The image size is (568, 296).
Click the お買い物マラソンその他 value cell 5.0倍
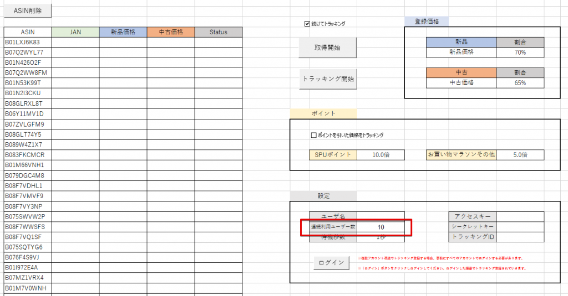click(x=520, y=155)
